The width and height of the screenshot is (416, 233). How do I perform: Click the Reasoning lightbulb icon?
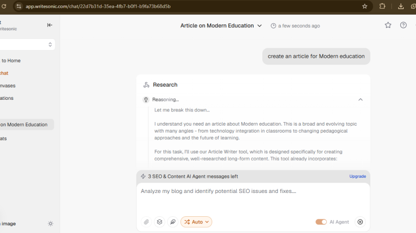coord(146,100)
